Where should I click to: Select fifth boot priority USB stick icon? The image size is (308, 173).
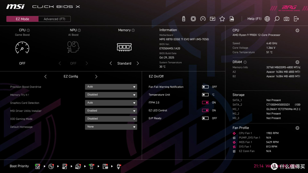click(91, 166)
